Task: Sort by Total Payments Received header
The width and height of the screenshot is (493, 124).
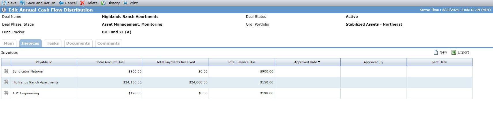Action: 176,62
